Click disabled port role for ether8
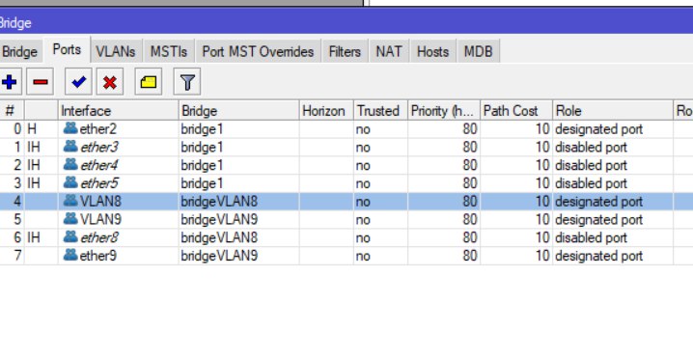Screen dimensions: 693x359 tap(591, 237)
